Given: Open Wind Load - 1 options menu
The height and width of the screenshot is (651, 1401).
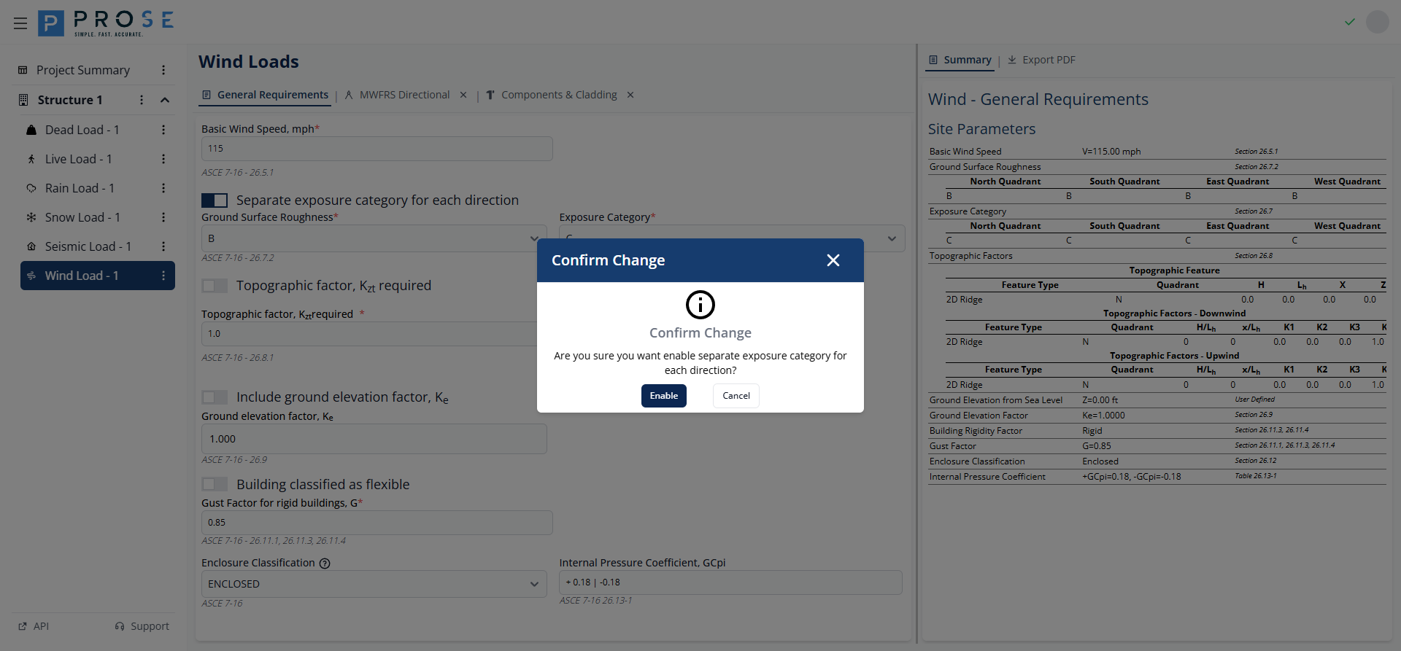Looking at the screenshot, I should [x=163, y=276].
